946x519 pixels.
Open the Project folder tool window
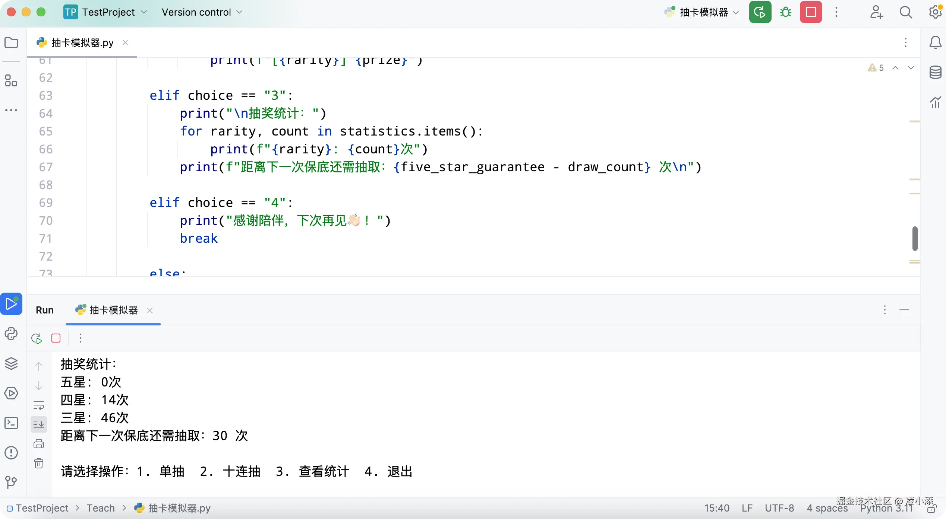[x=11, y=42]
